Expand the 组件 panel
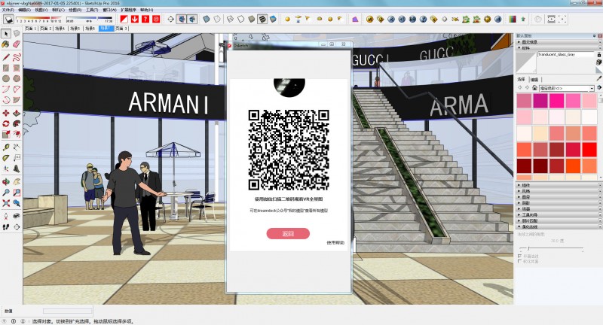 click(559, 185)
